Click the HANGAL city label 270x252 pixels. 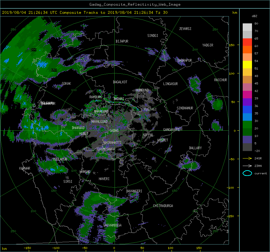[85, 172]
